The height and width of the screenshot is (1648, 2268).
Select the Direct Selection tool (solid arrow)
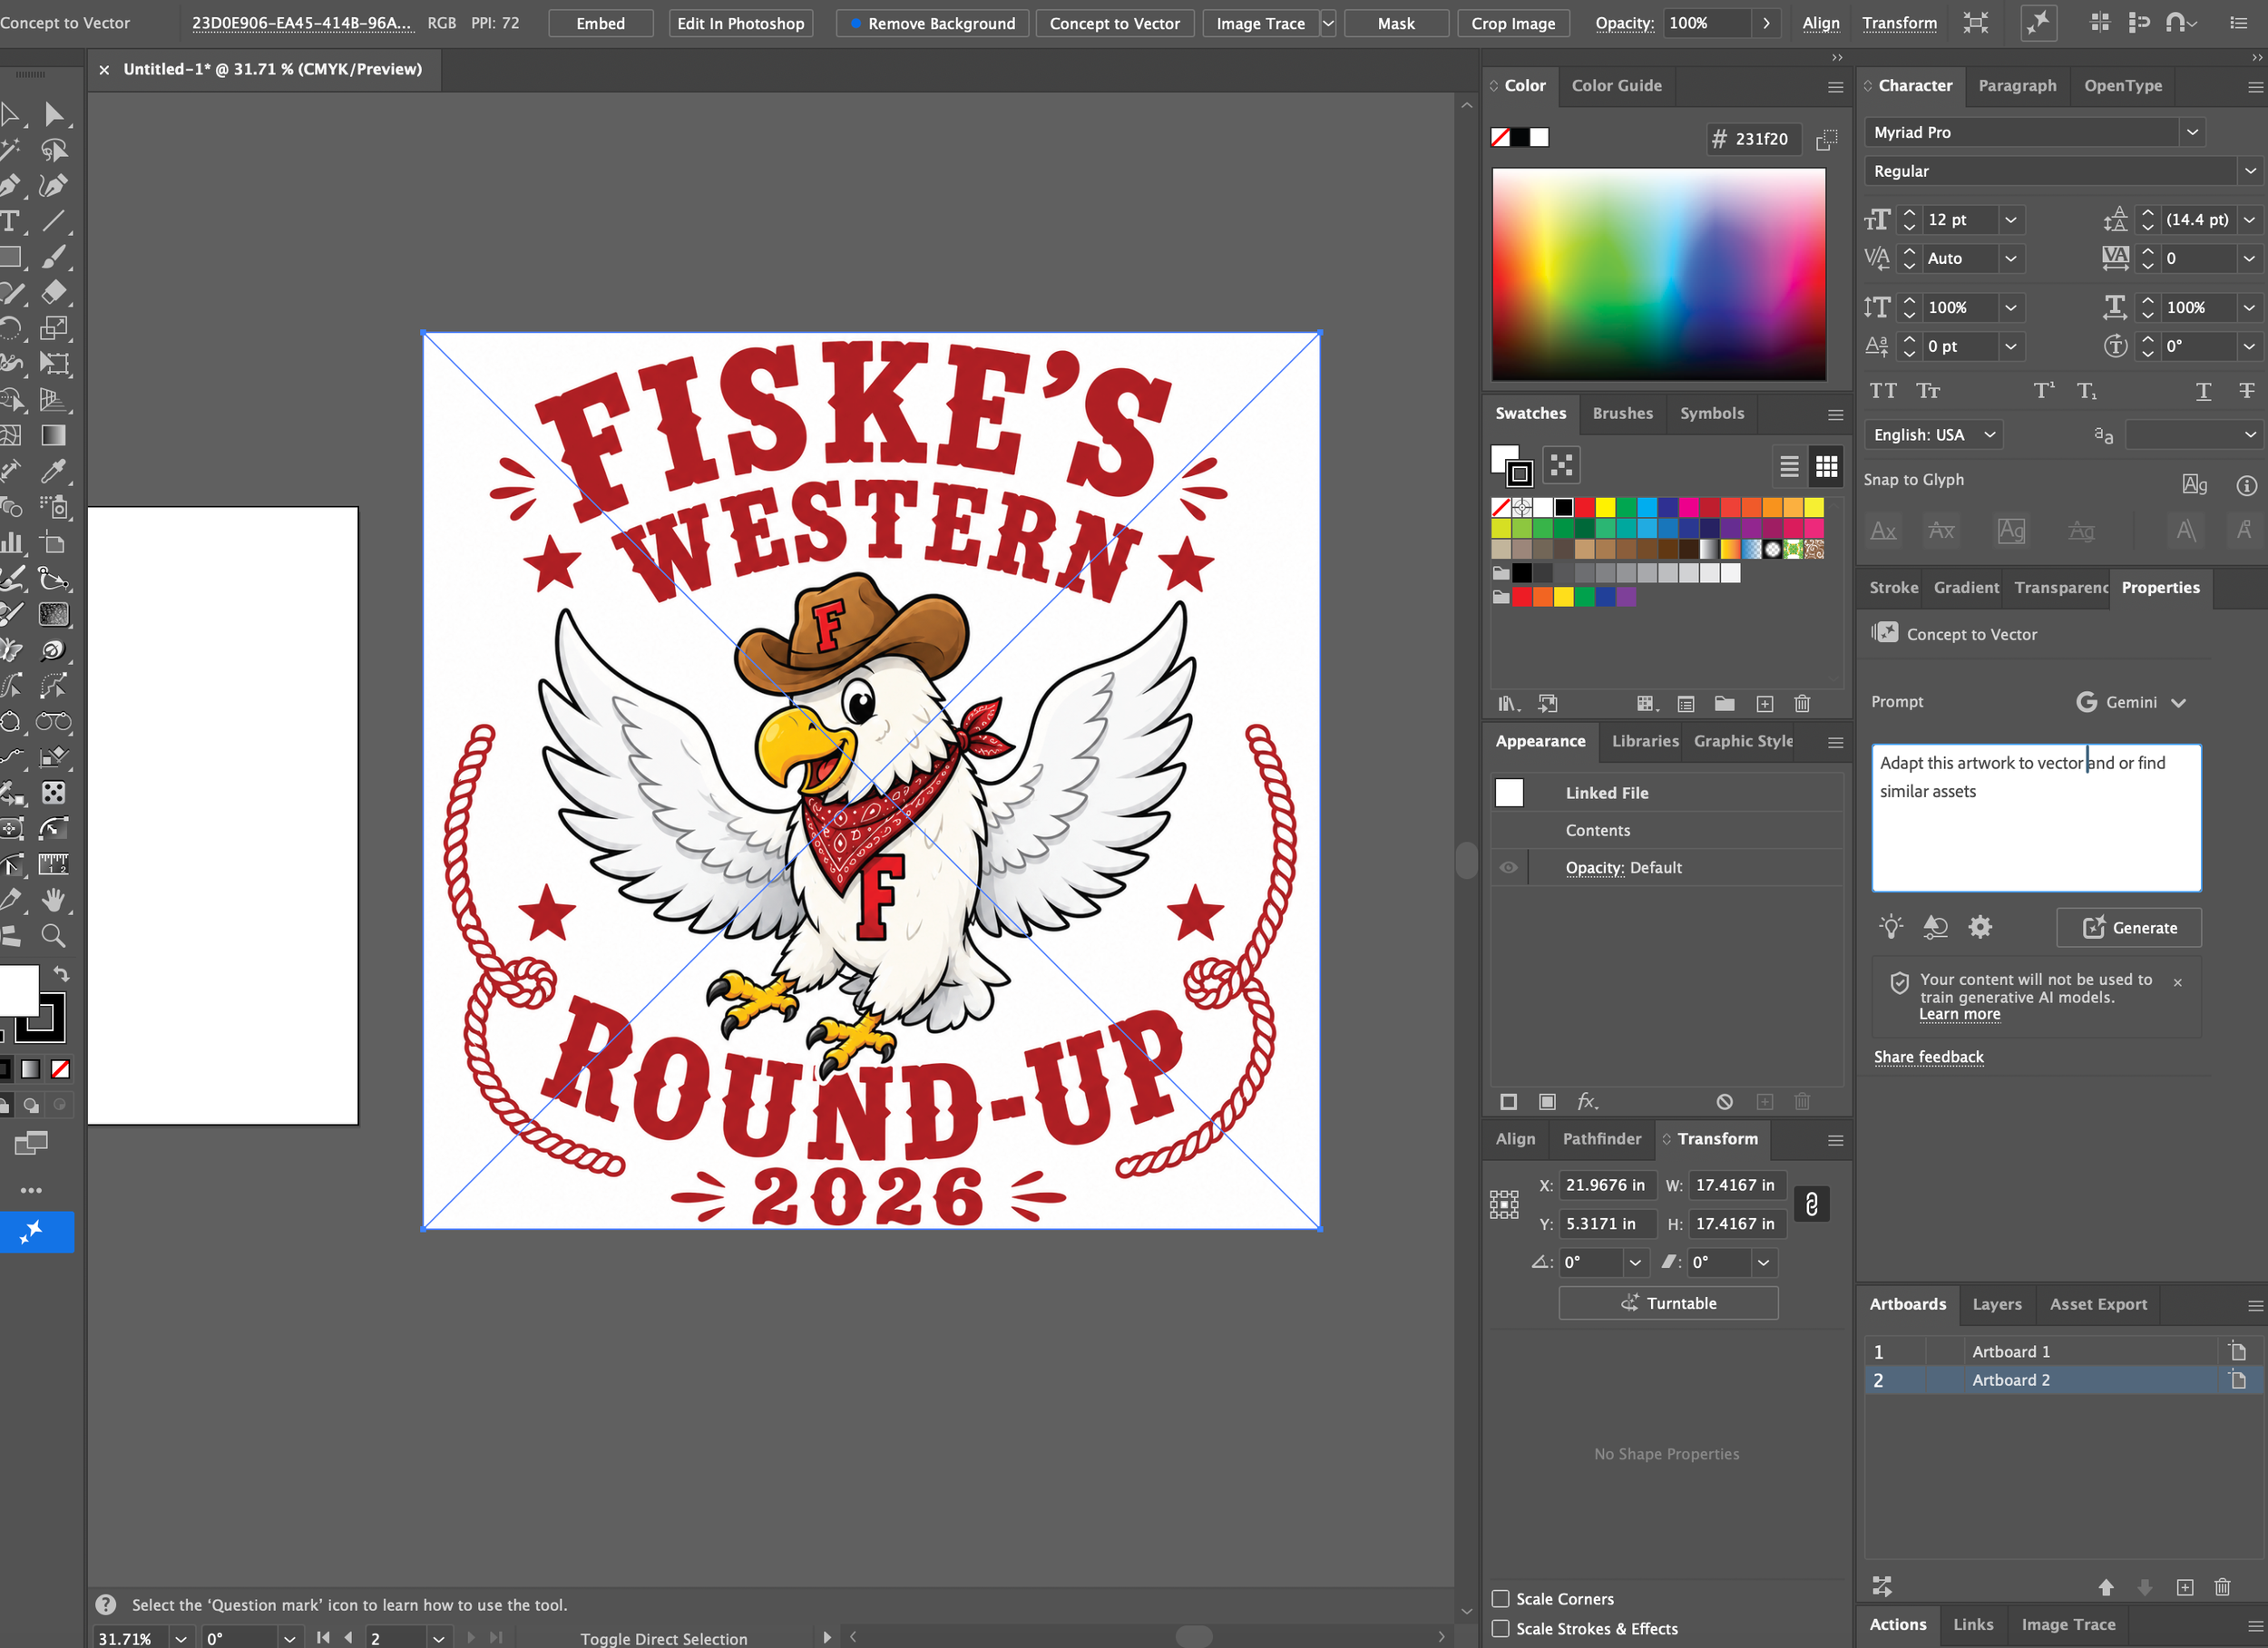click(54, 114)
